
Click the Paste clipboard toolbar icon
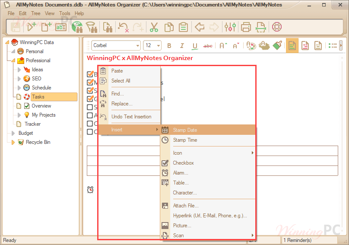[183, 27]
